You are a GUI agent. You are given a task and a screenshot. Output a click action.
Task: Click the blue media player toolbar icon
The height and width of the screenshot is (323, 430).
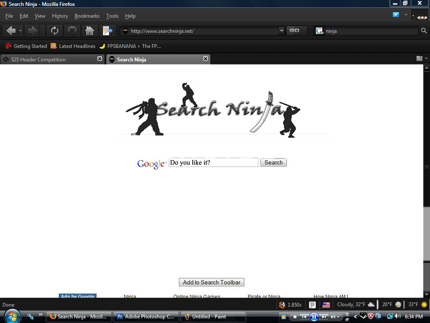pos(396,15)
